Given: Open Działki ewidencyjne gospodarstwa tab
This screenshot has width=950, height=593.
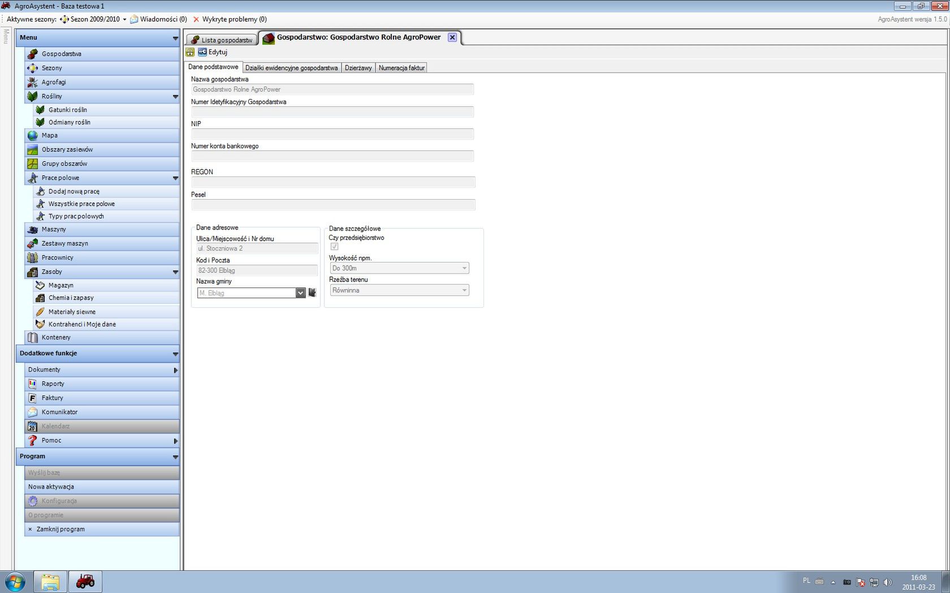Looking at the screenshot, I should click(291, 68).
